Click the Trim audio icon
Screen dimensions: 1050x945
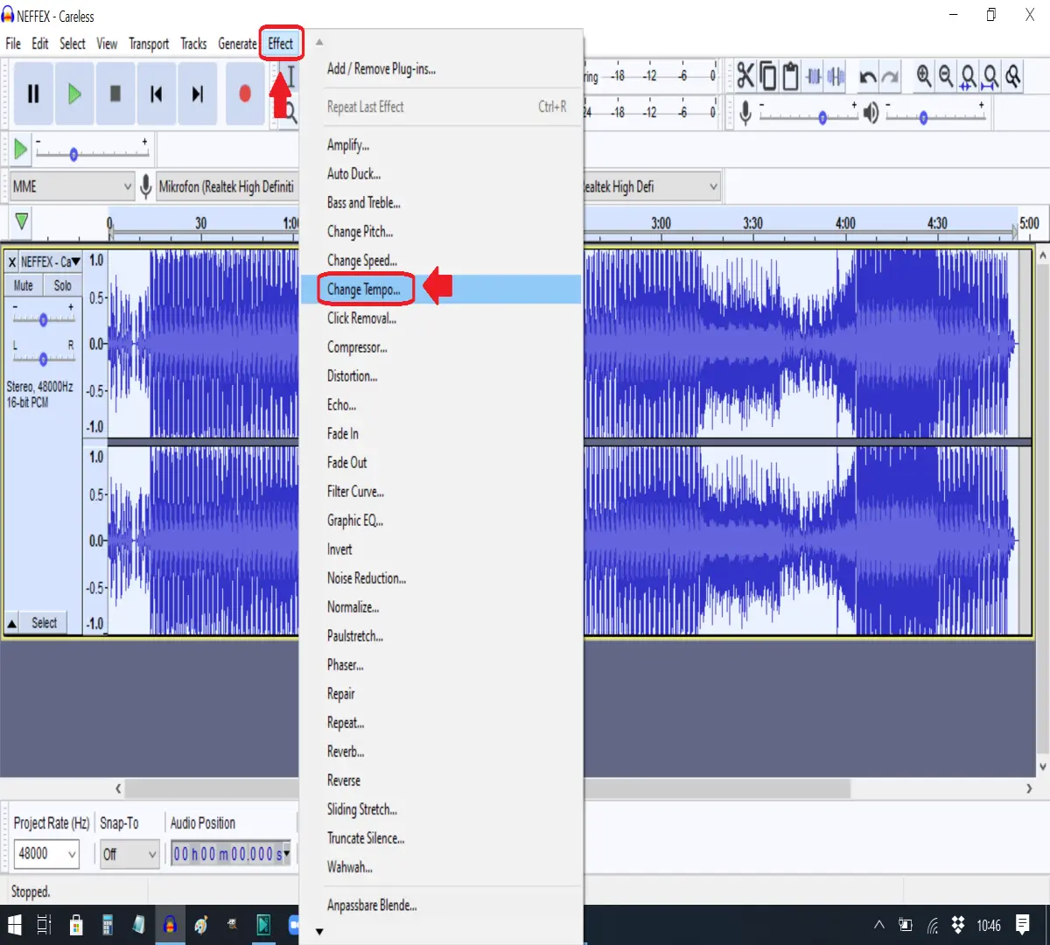[x=814, y=76]
